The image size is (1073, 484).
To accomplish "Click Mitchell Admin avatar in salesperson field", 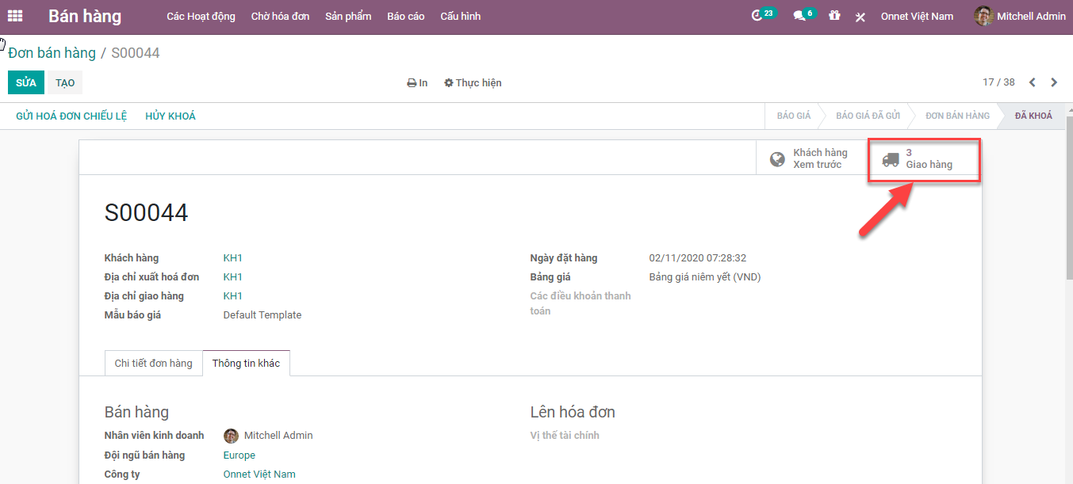I will [231, 436].
